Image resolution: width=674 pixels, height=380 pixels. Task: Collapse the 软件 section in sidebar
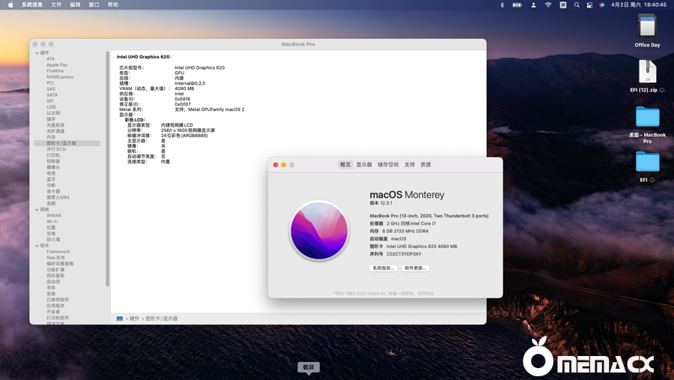point(36,246)
